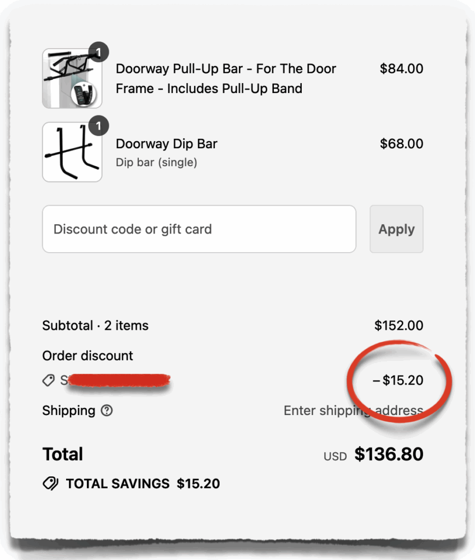
Task: Select the TOTAL SAVINGS double-tag icon
Action: pos(50,483)
